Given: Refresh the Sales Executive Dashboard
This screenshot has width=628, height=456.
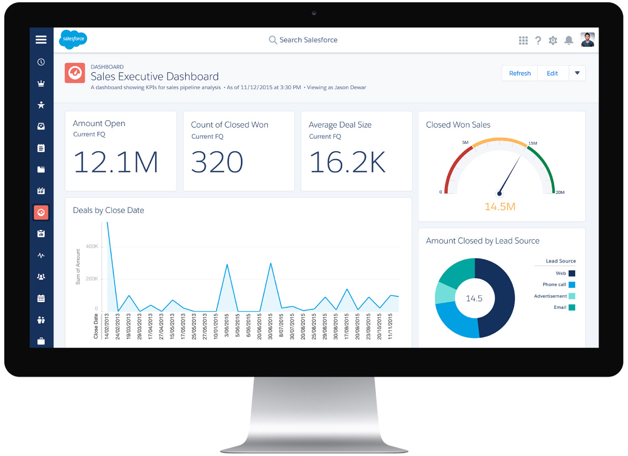Looking at the screenshot, I should (519, 73).
